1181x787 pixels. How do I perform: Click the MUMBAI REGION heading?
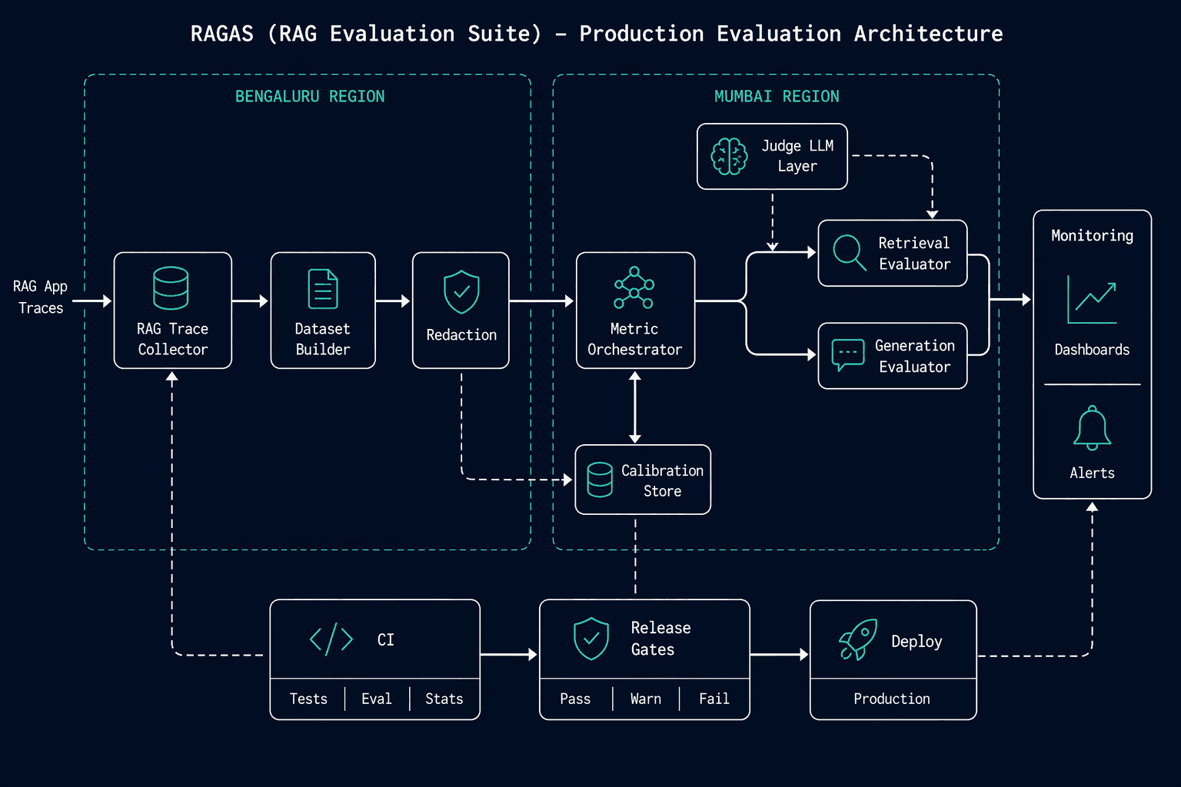click(777, 96)
